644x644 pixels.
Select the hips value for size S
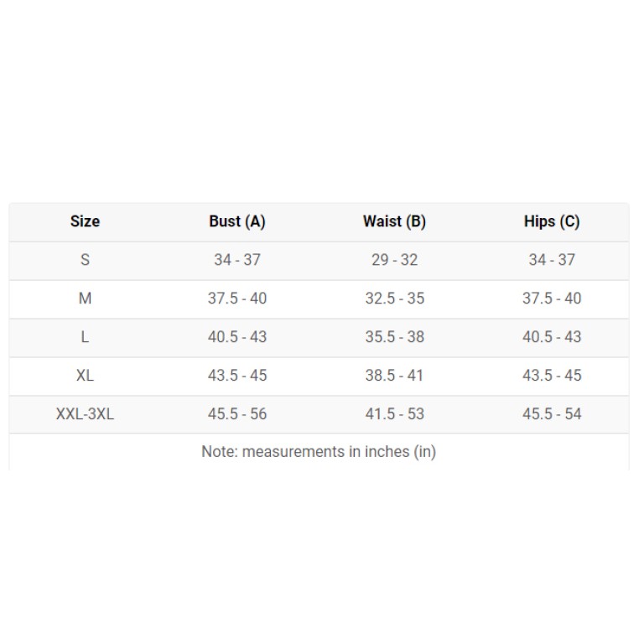[552, 260]
